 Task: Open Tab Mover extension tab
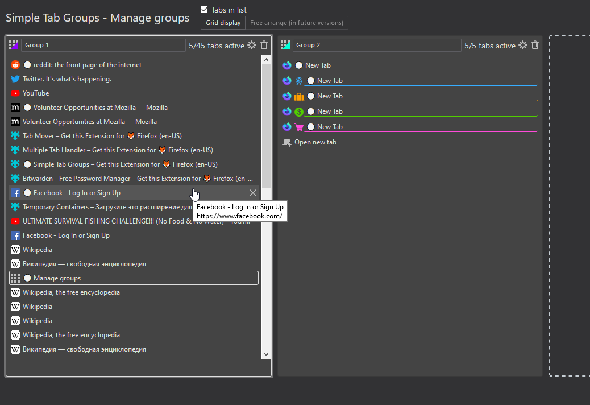pos(134,136)
